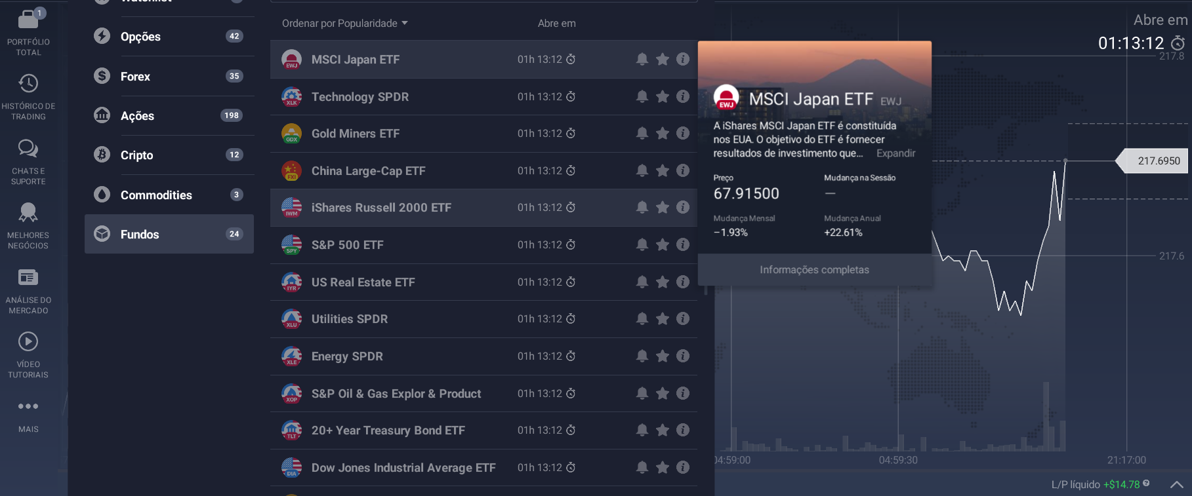Select Utilities SPDR asset
Screen dimensions: 1192x496
483,318
